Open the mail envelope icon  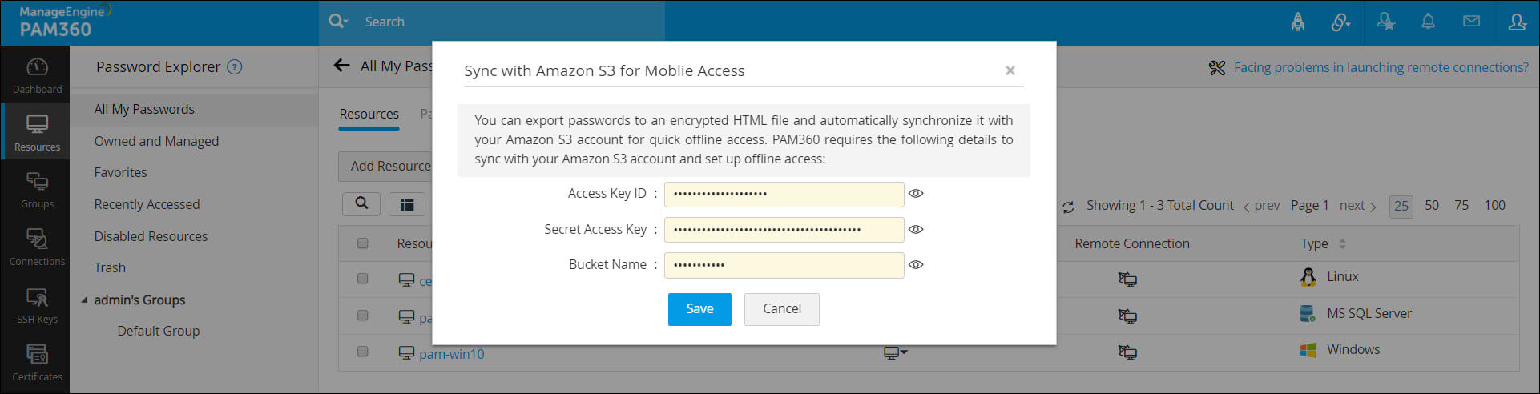1471,22
